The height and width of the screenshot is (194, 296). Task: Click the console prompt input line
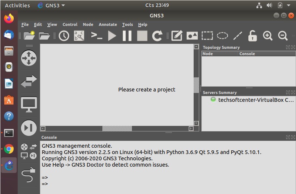[x=168, y=184]
